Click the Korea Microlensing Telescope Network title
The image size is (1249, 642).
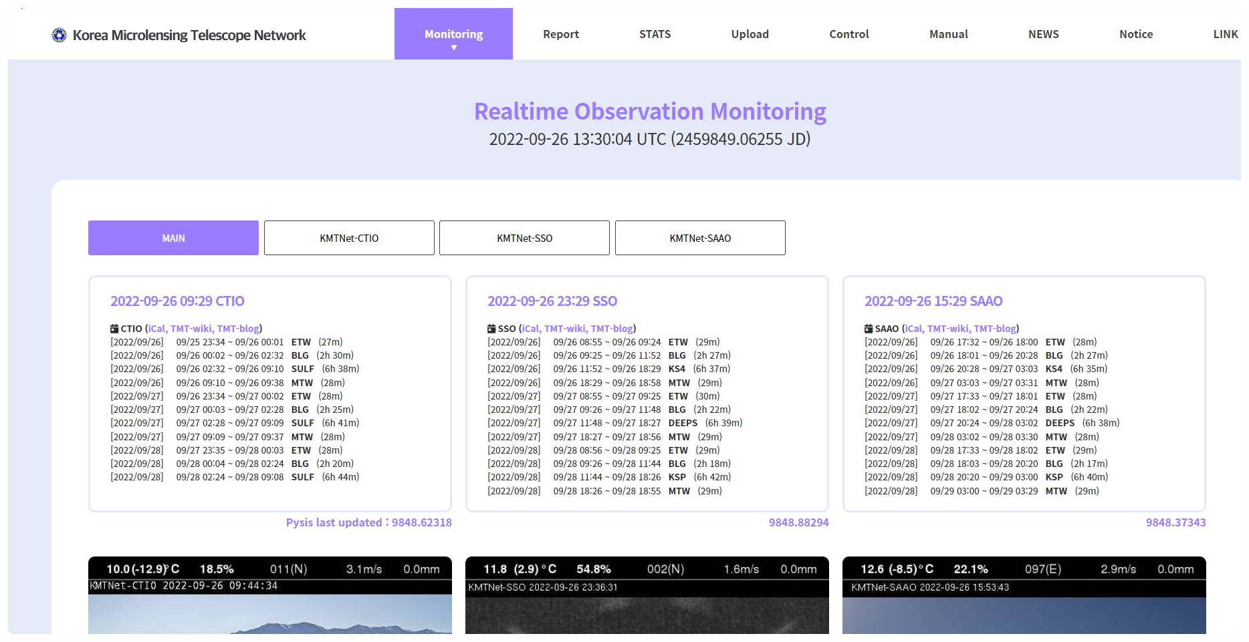(x=189, y=35)
